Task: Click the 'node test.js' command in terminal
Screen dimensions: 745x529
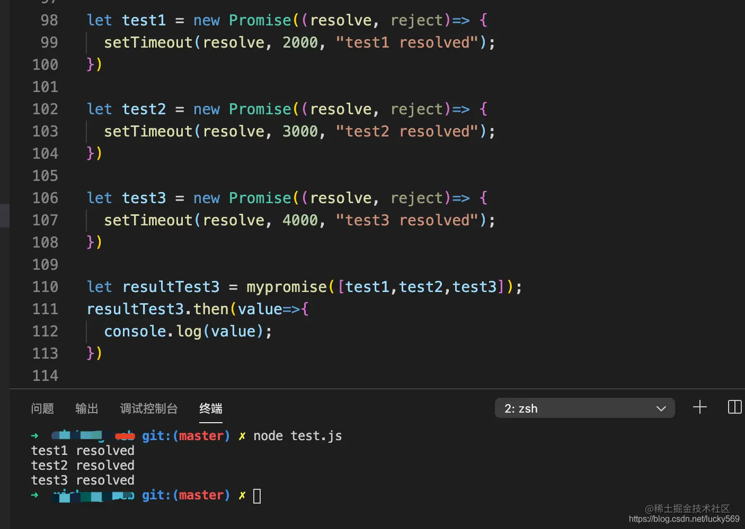Action: pyautogui.click(x=298, y=436)
